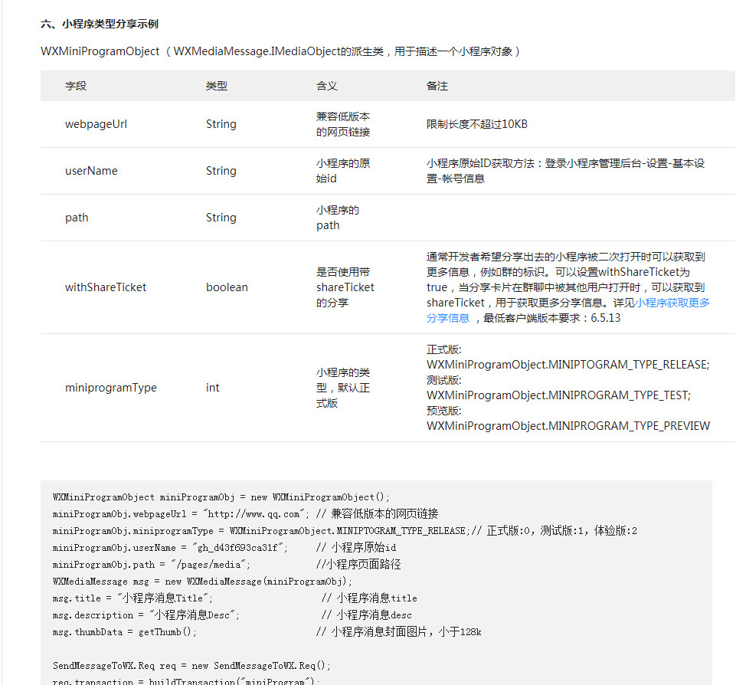Image resolution: width=736 pixels, height=685 pixels.
Task: Click the code miniProgramObj.userName = "gh_d43f693ca31f";
Action: (170, 548)
